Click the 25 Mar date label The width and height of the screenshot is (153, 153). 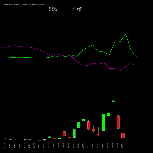tap(122, 146)
